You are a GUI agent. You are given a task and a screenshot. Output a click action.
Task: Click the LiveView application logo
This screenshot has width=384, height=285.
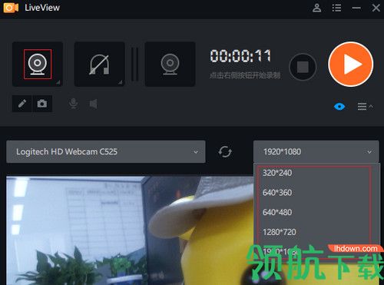pos(11,8)
